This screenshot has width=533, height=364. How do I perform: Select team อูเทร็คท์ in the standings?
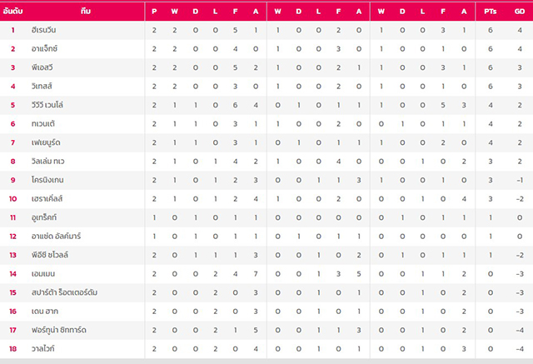44,217
